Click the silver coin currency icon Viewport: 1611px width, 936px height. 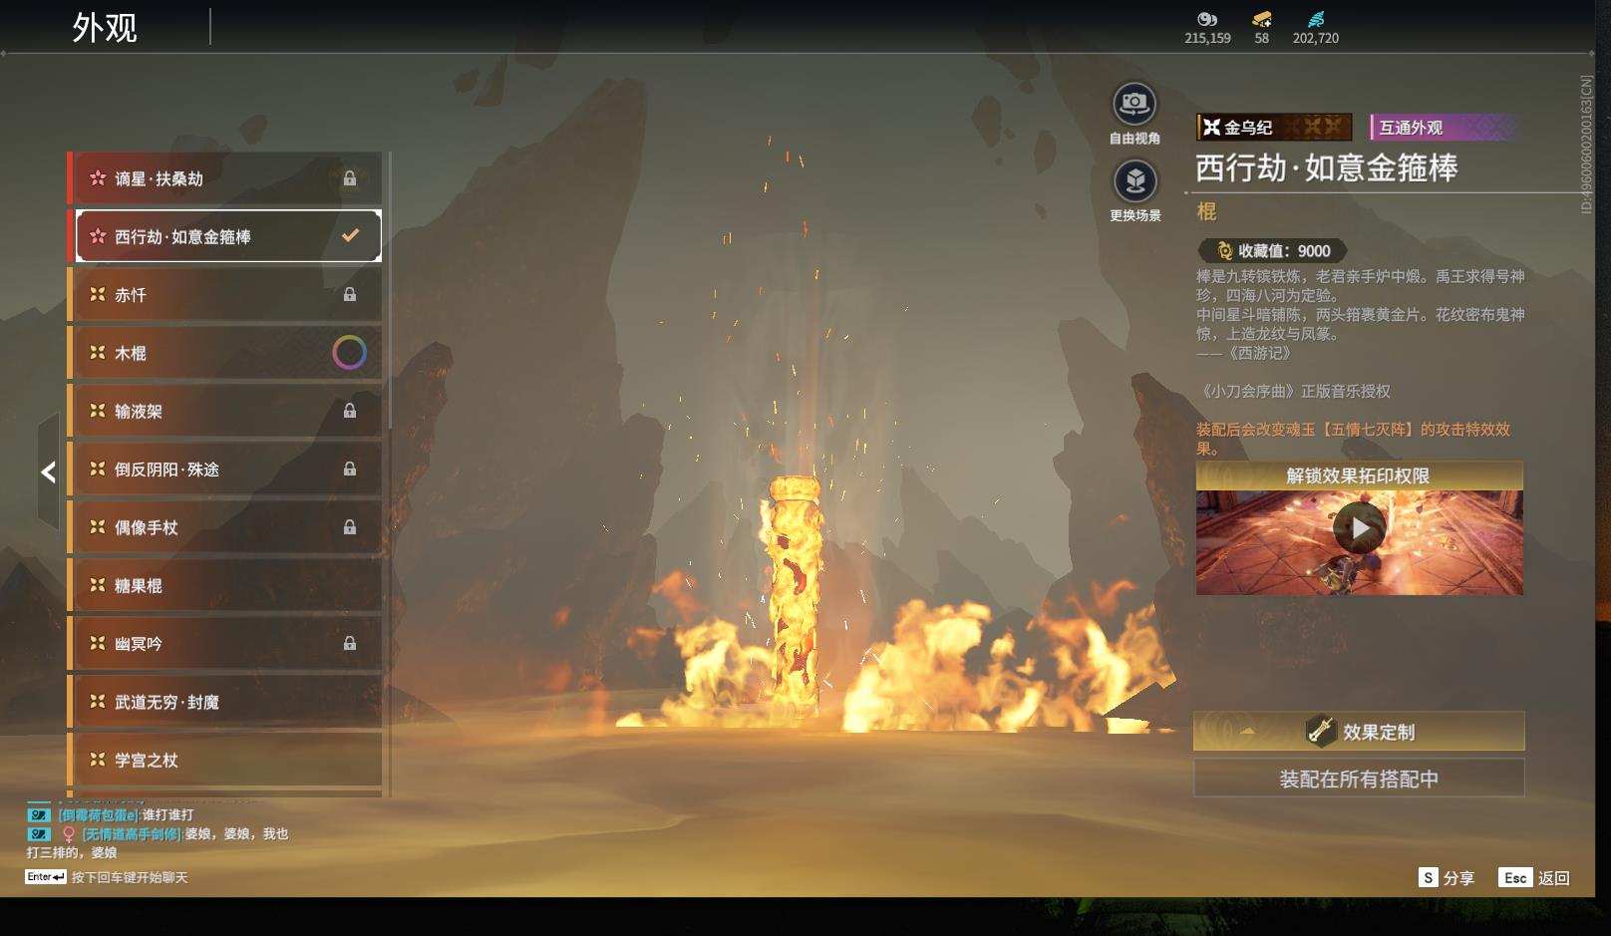coord(1207,19)
